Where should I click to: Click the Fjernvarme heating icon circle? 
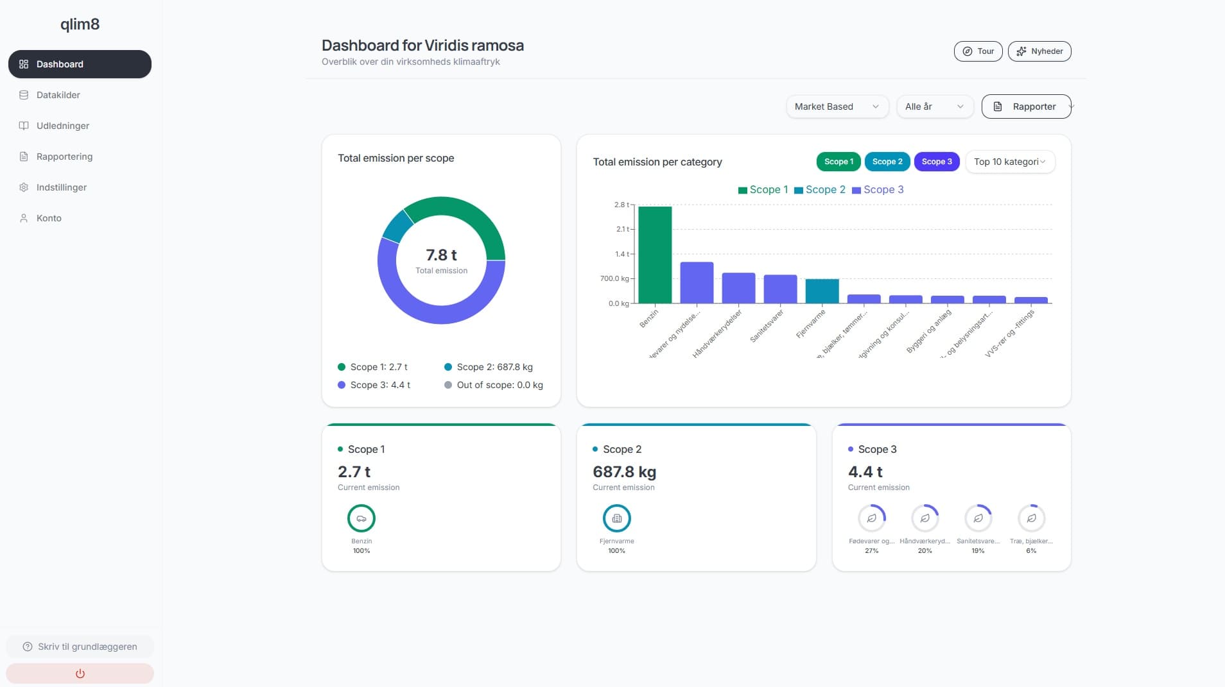pos(617,518)
